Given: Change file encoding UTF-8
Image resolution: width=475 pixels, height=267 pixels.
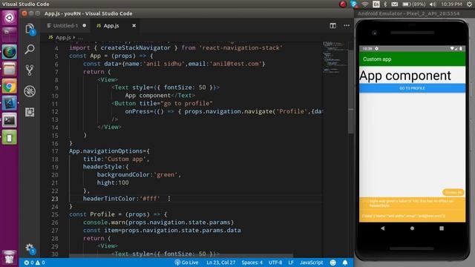Looking at the screenshot, I should point(275,263).
